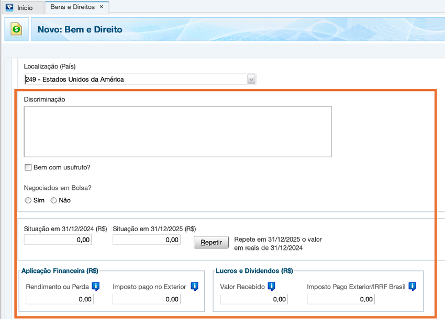Click info icon beside Imposto Pago Exterior/IRRF Brasil
Viewport: 445px width, 319px height.
(x=412, y=286)
